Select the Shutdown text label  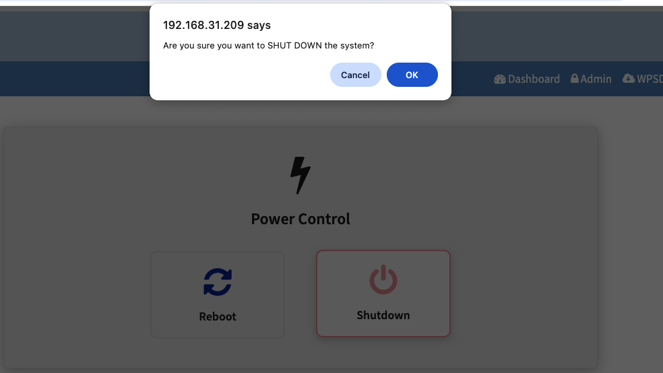pos(383,315)
